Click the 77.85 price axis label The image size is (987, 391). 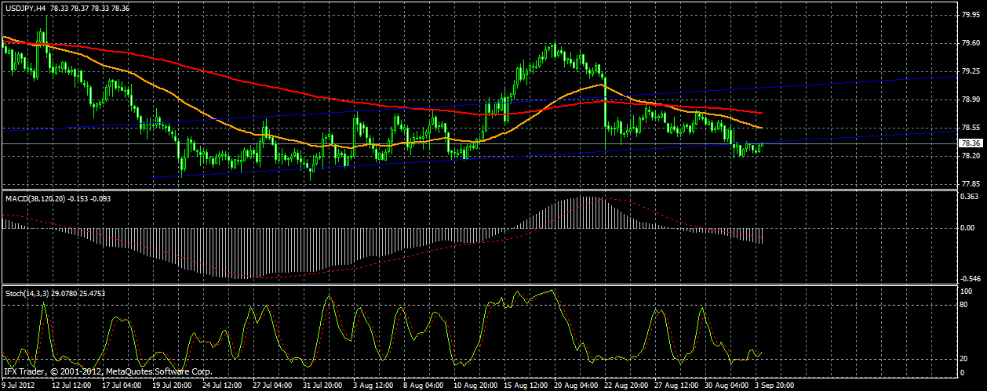[x=970, y=184]
